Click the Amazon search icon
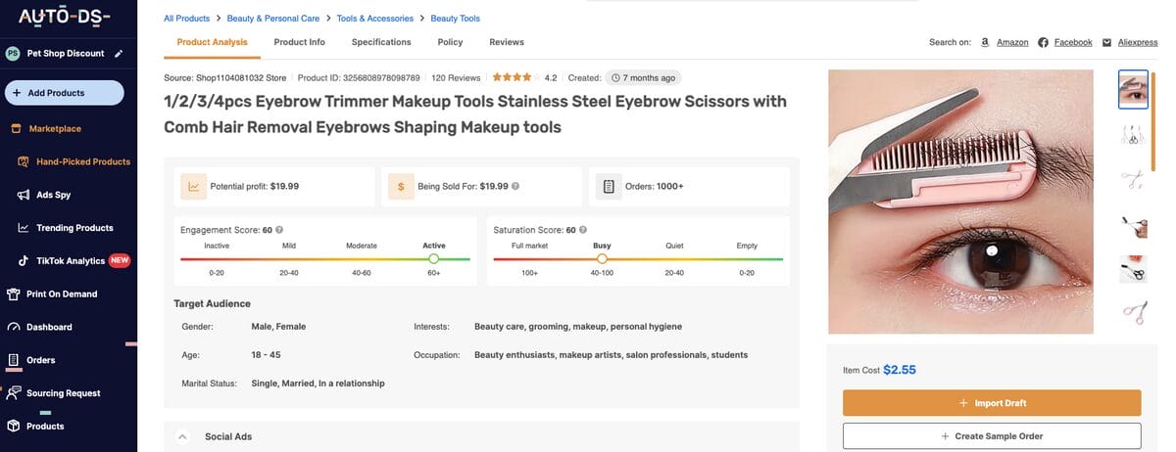 click(985, 42)
